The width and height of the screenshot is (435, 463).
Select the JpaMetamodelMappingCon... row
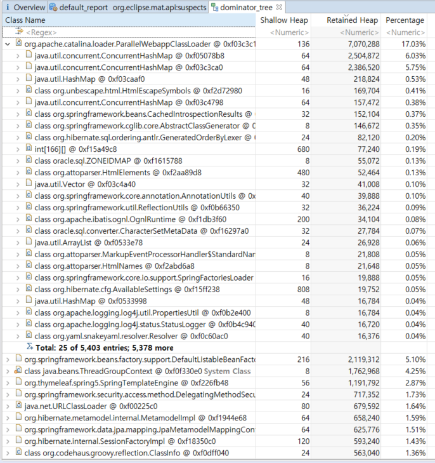click(214, 429)
